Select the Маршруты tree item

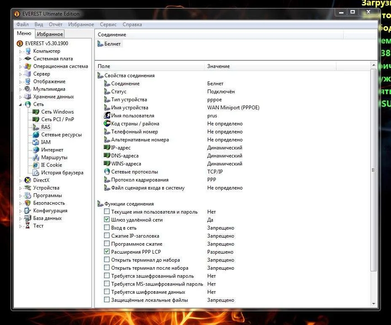54,157
